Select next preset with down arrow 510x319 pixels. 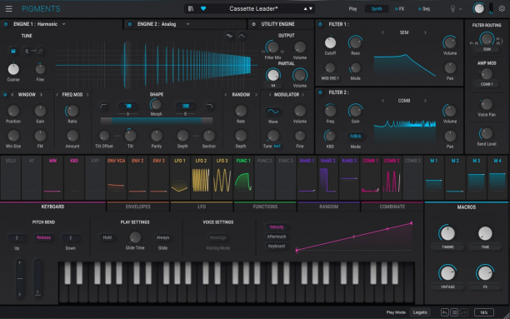pos(311,9)
